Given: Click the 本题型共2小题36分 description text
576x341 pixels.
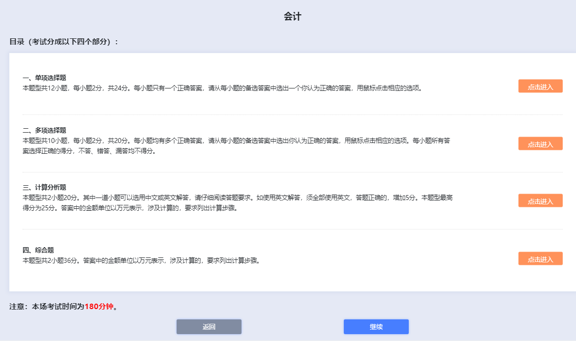Looking at the screenshot, I should 141,260.
